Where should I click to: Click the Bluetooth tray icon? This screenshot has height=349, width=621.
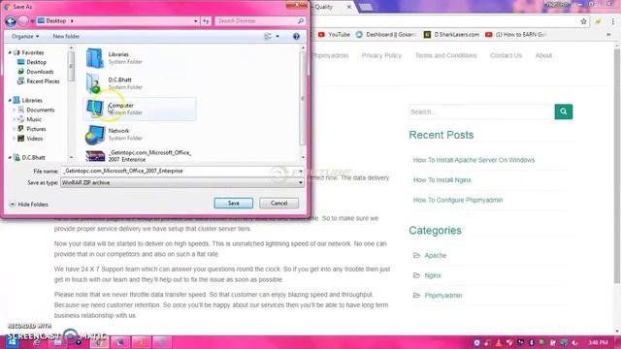532,342
